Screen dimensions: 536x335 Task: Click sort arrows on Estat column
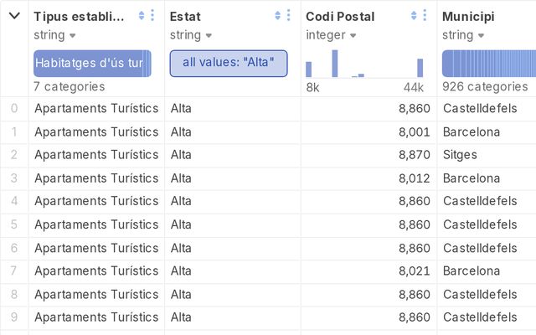[x=277, y=15]
